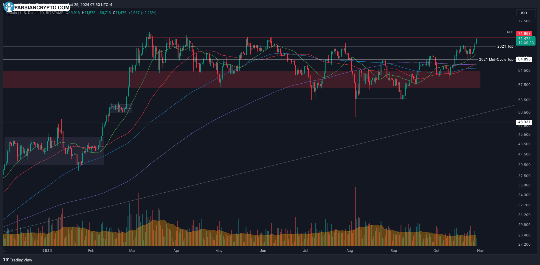Click 31,200 on the price scale

[x=525, y=215]
